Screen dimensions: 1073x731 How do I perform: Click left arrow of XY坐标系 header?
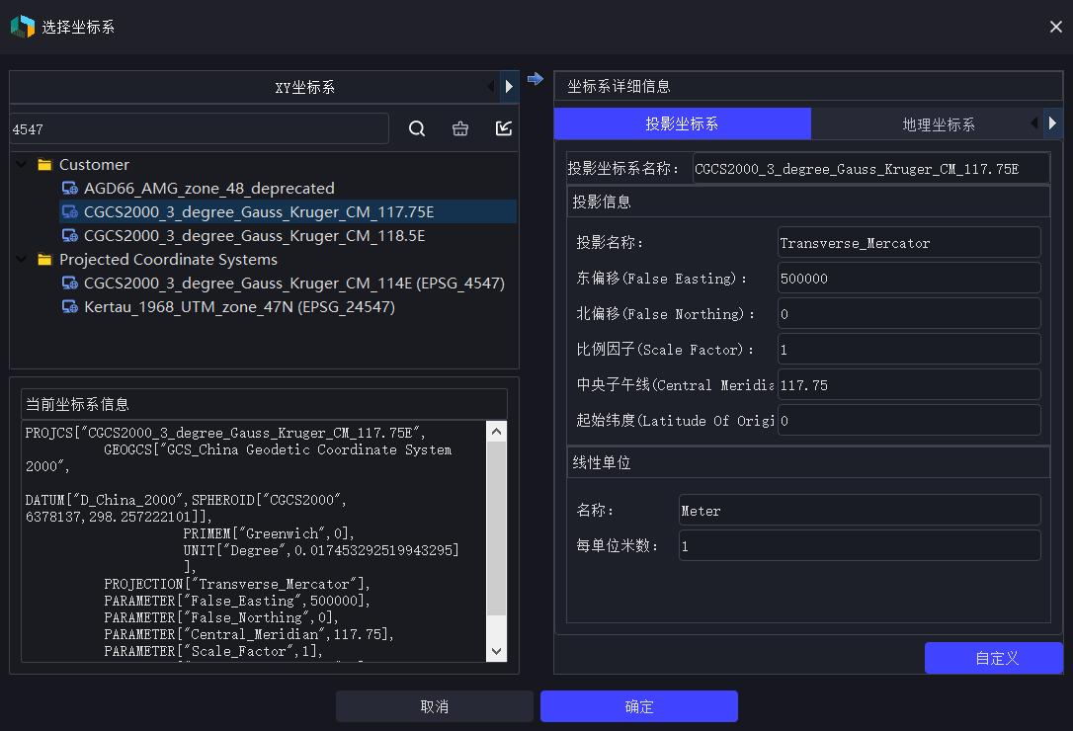point(490,86)
